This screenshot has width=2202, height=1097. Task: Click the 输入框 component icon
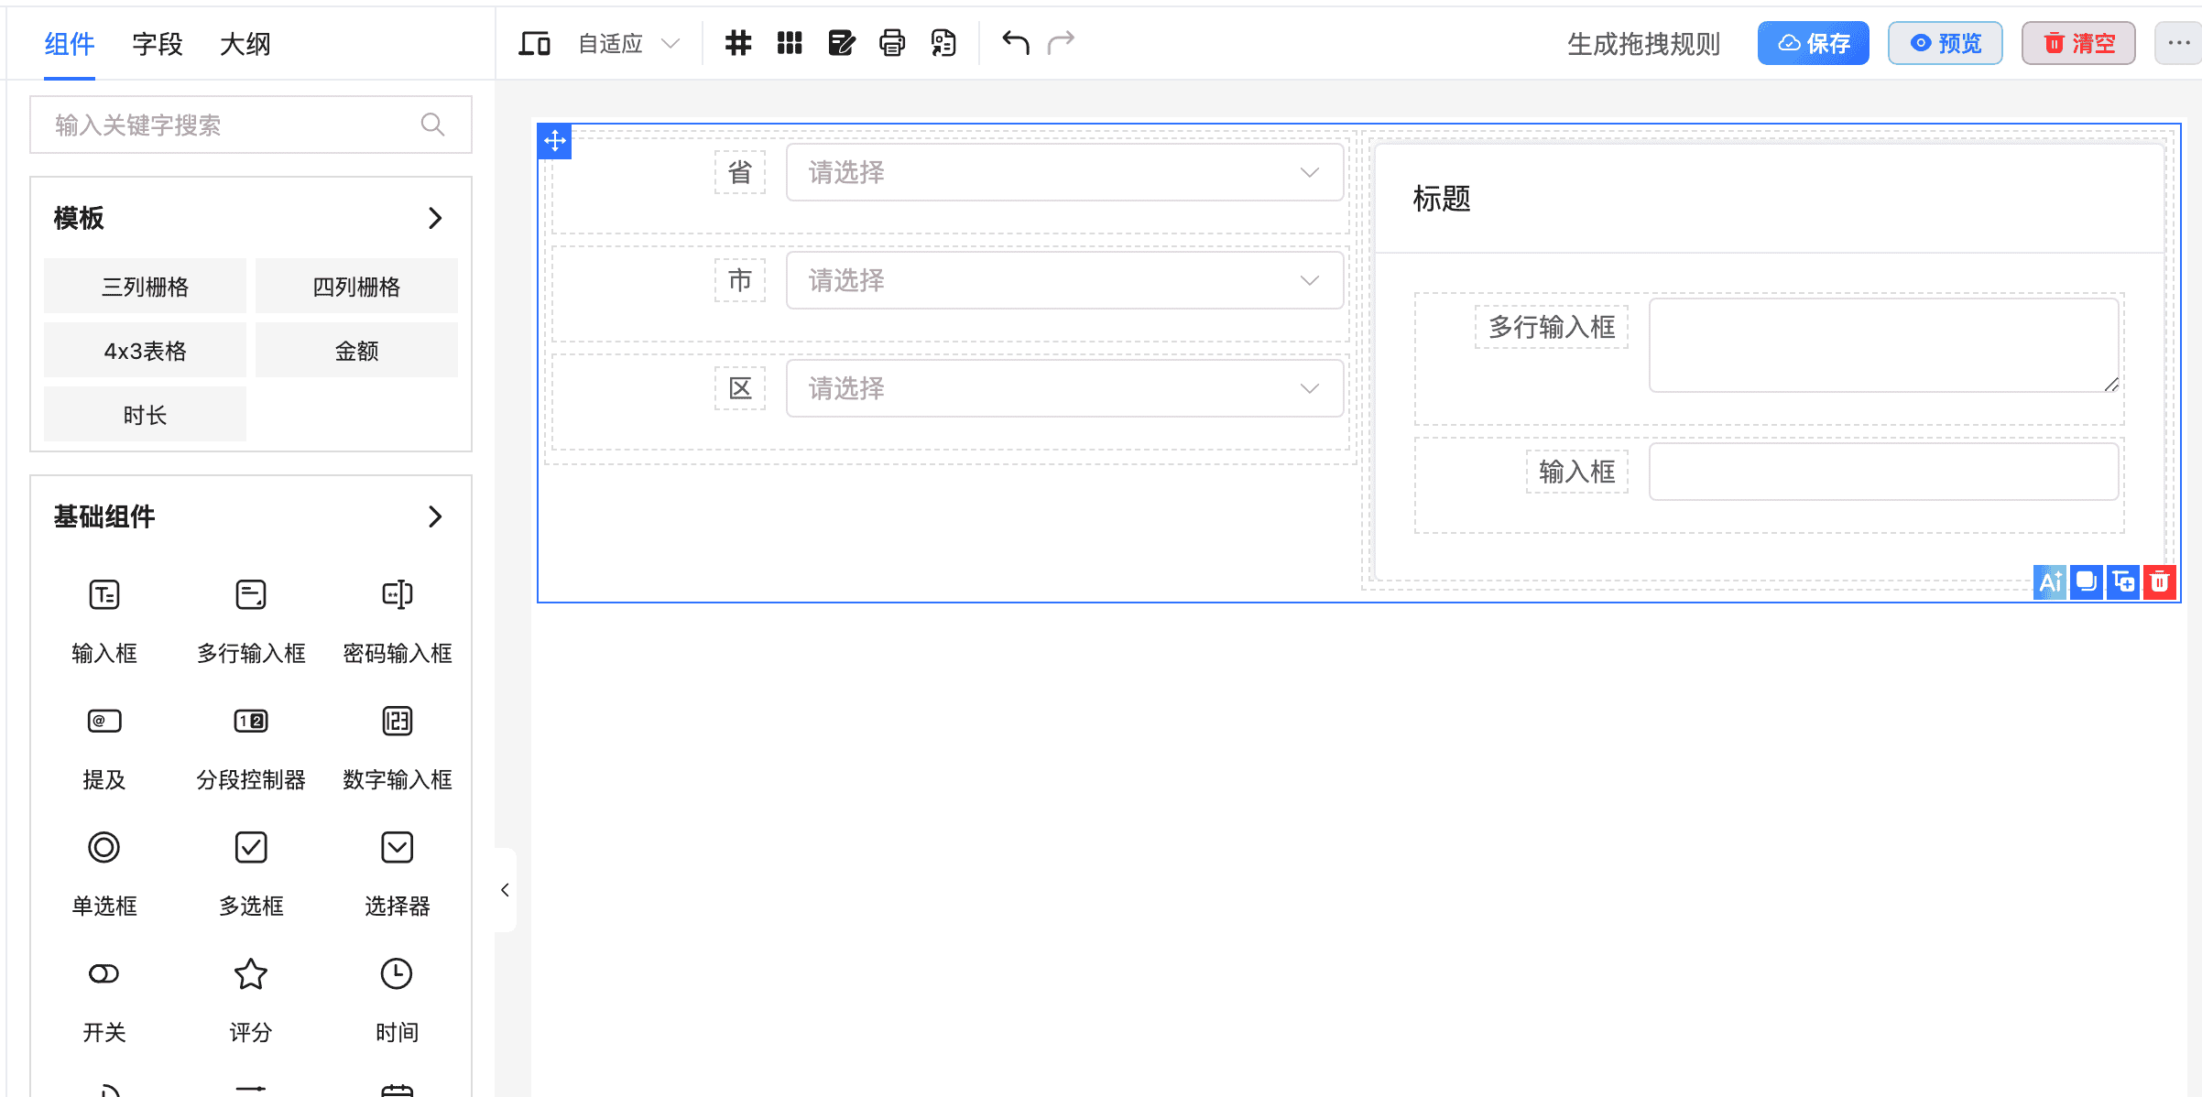click(104, 595)
